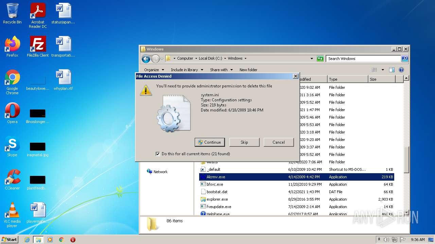
Task: Click Chrome icon in taskbar
Action: [x=61, y=240]
